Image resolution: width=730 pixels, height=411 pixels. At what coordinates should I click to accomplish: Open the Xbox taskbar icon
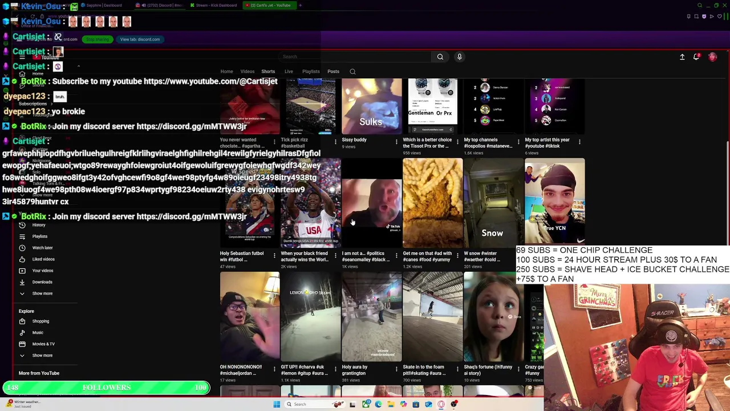(366, 404)
